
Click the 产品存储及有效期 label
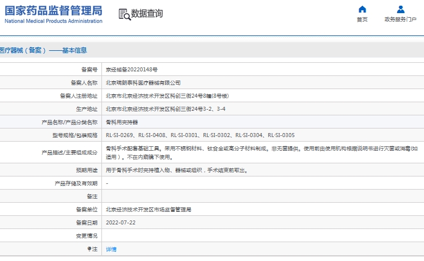(x=76, y=183)
